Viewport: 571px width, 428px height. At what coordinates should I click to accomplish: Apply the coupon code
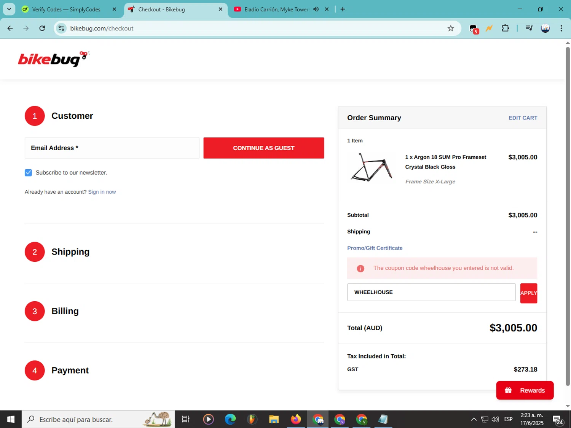[529, 293]
